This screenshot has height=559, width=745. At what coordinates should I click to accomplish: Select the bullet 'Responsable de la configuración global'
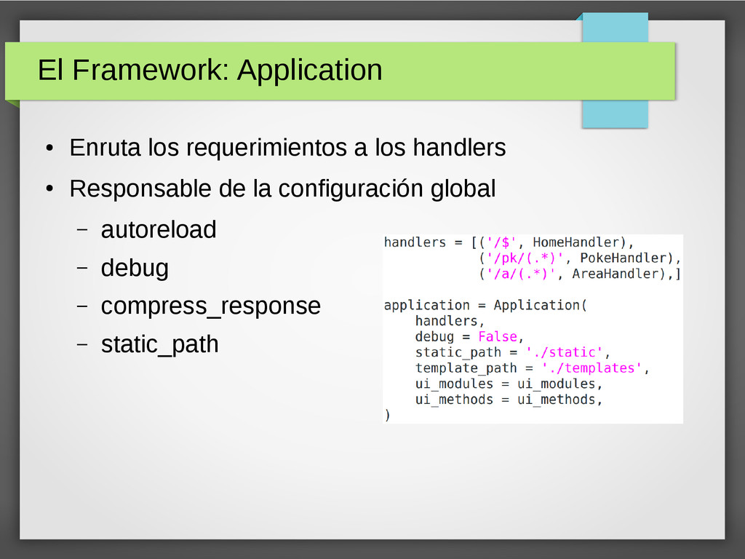(x=282, y=189)
